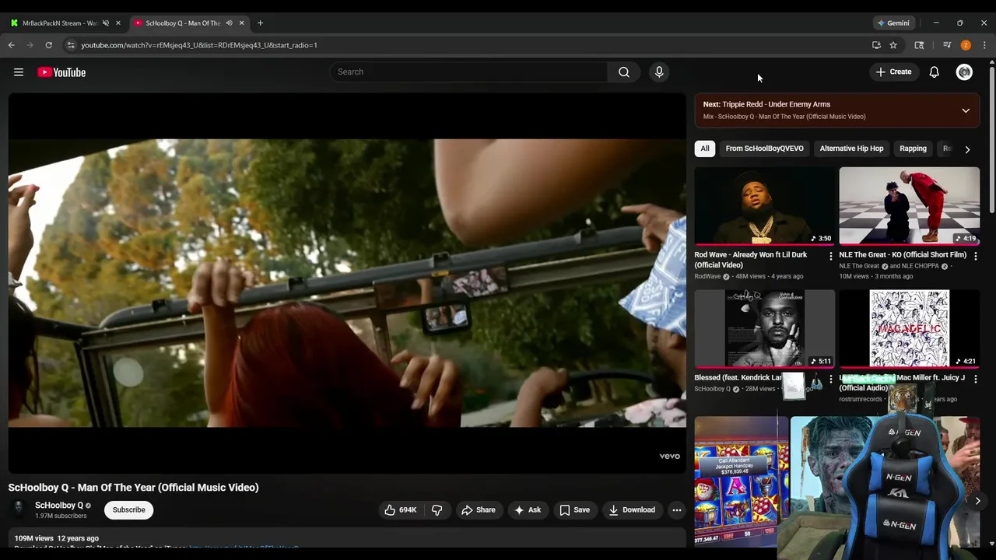The height and width of the screenshot is (560, 996).
Task: Open the YouTube hamburger guide menu
Action: coord(19,72)
